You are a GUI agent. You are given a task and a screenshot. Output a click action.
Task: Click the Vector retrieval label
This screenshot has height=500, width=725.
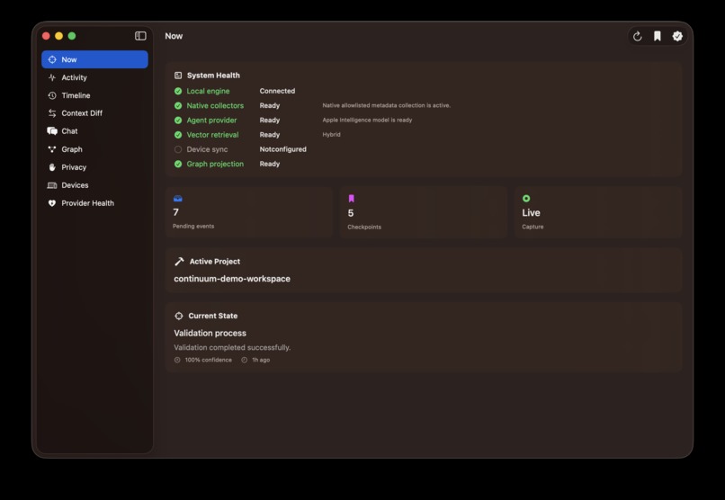click(x=212, y=135)
